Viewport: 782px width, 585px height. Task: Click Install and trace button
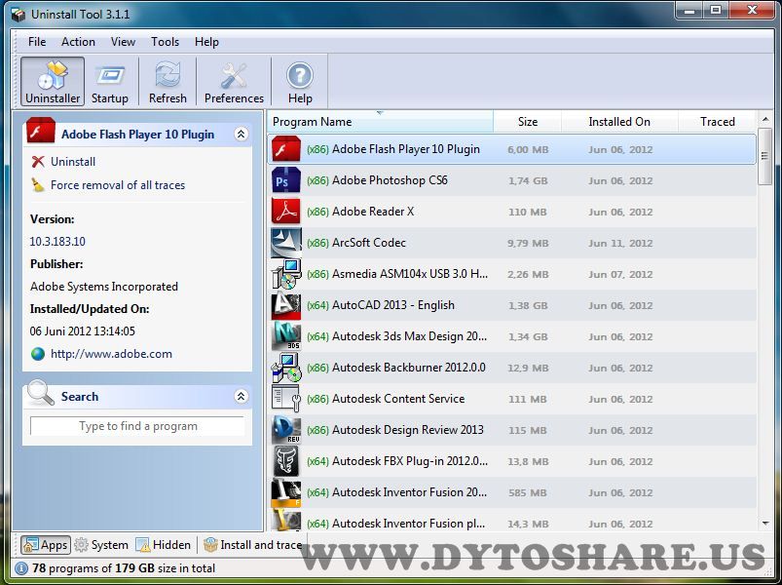253,545
